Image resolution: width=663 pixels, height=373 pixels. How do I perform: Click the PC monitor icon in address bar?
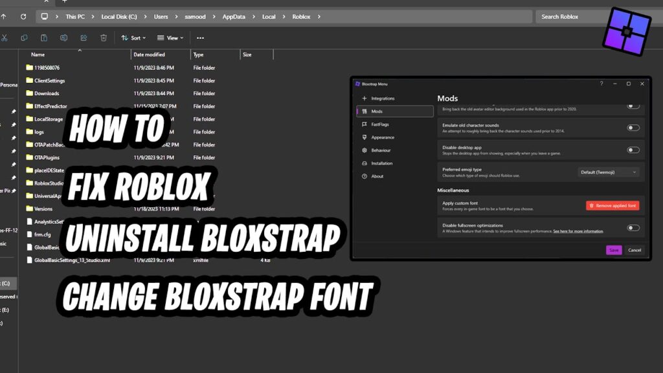[45, 16]
